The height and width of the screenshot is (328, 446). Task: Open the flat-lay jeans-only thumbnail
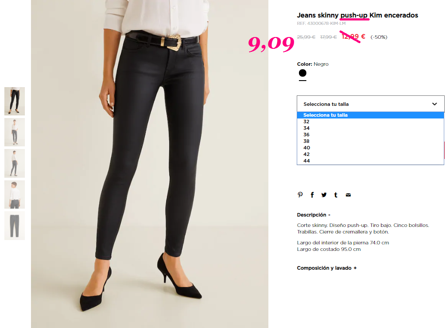point(14,226)
